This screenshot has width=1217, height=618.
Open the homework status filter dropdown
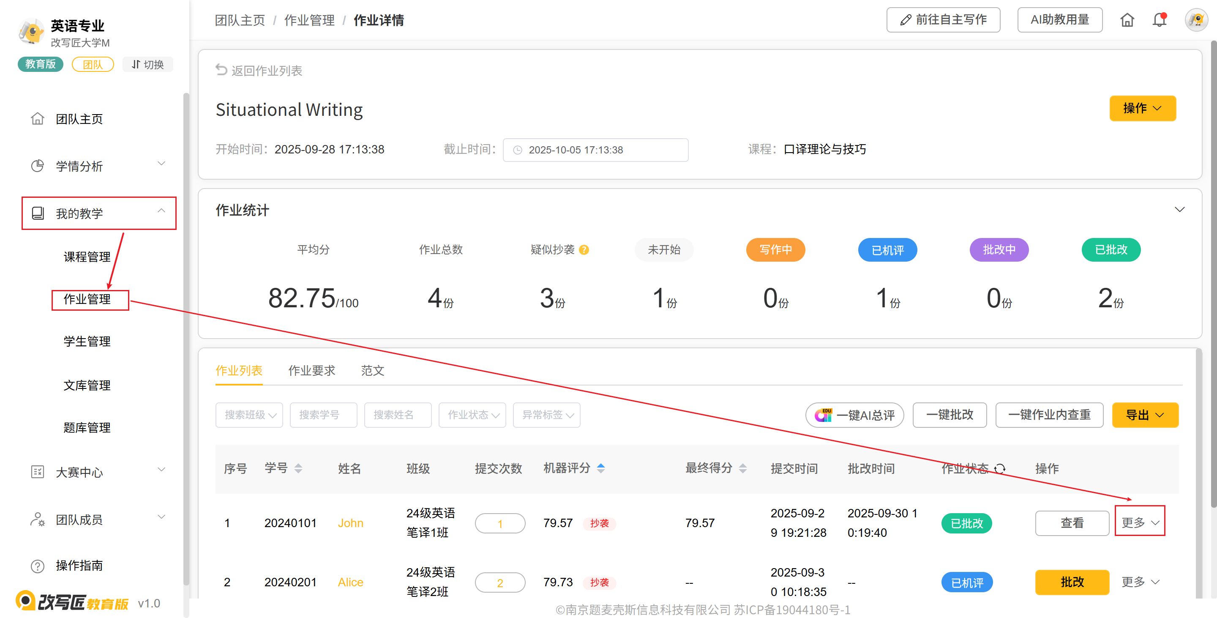pyautogui.click(x=472, y=415)
